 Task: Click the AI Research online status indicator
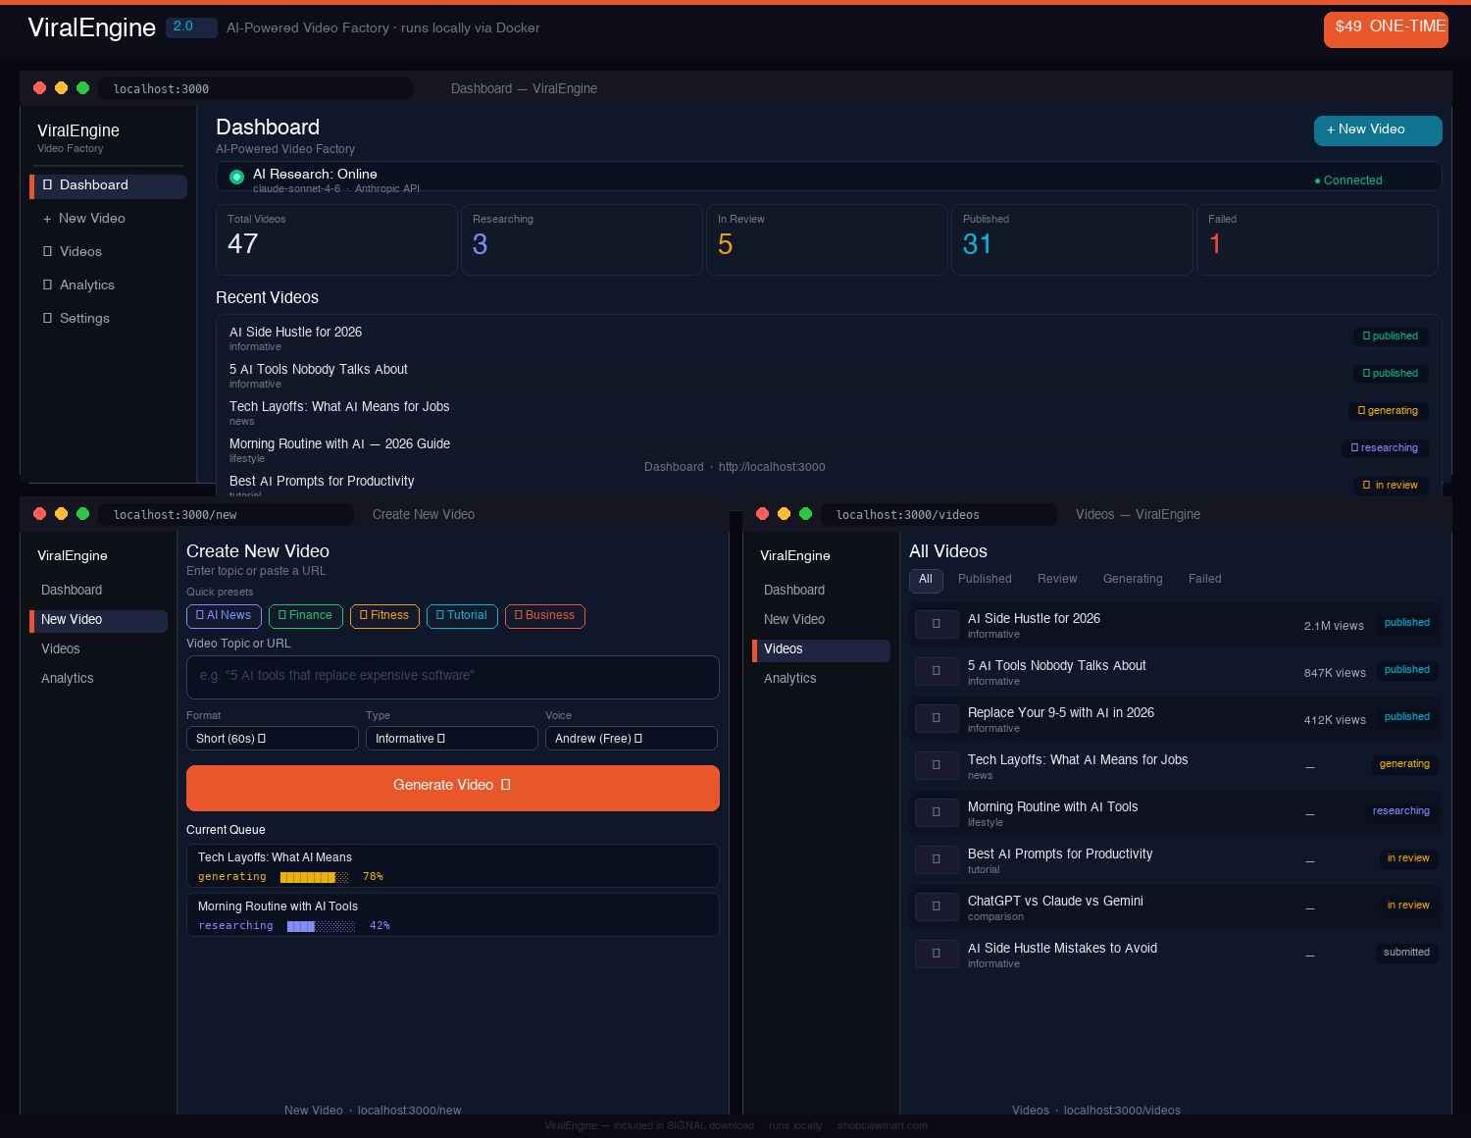pyautogui.click(x=236, y=177)
